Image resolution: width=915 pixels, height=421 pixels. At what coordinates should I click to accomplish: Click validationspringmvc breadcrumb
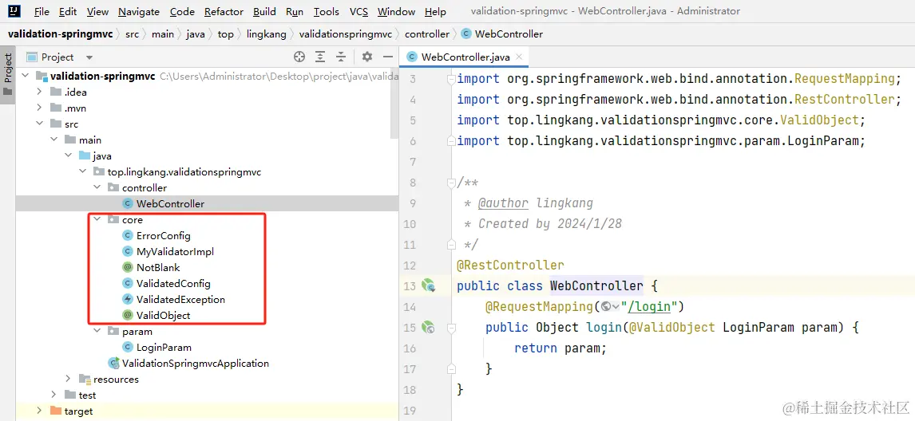pyautogui.click(x=346, y=33)
